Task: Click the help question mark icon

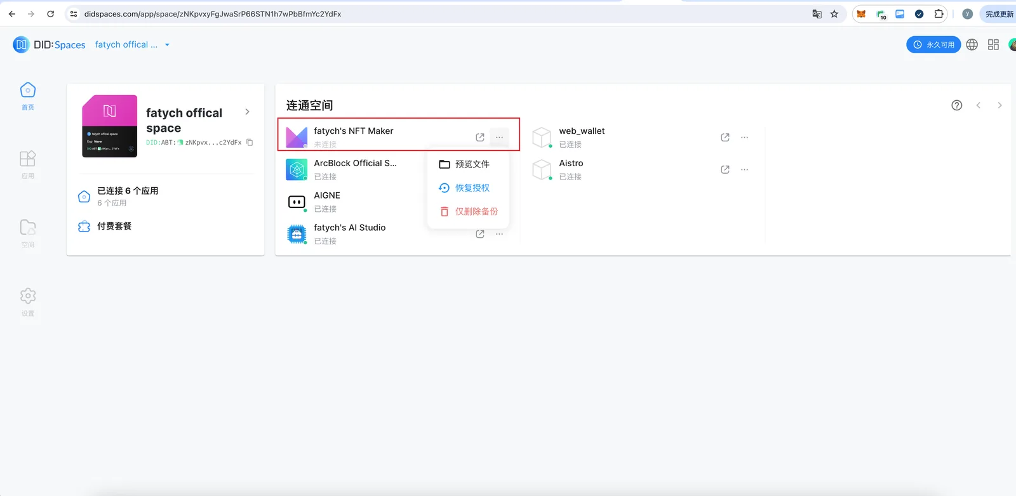Action: tap(957, 105)
